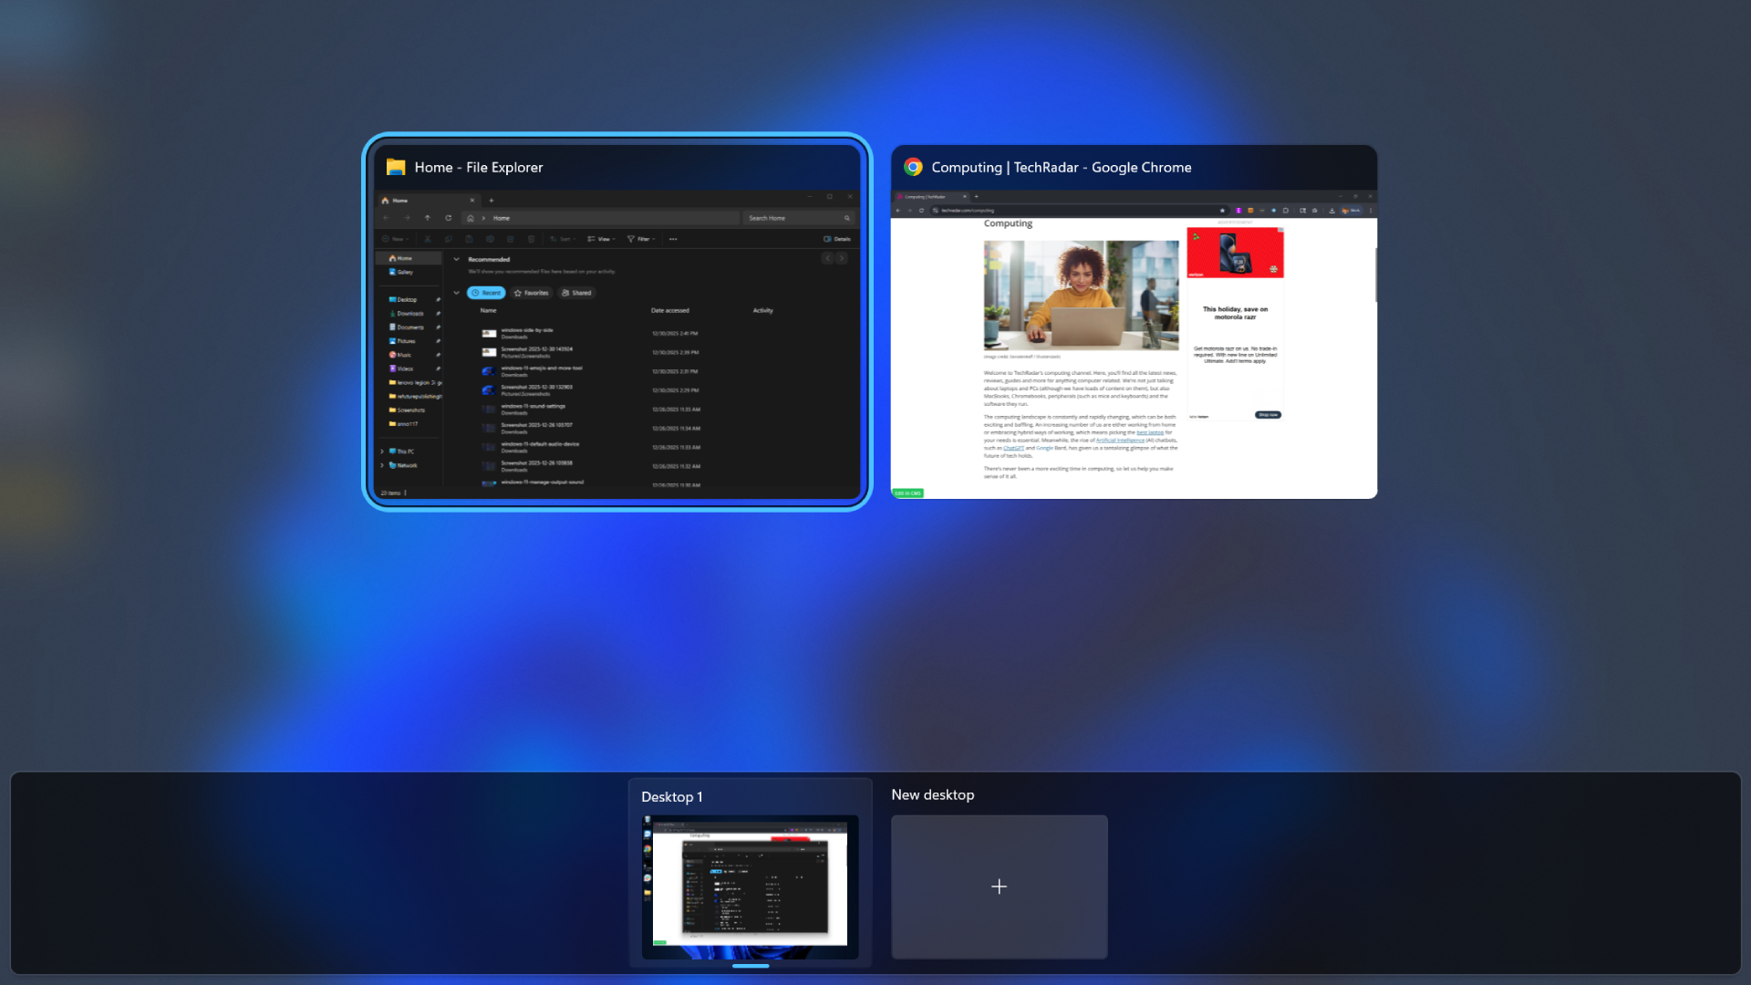Image resolution: width=1751 pixels, height=985 pixels.
Task: Click the Copy icon in File Explorer toolbar
Action: coord(449,239)
